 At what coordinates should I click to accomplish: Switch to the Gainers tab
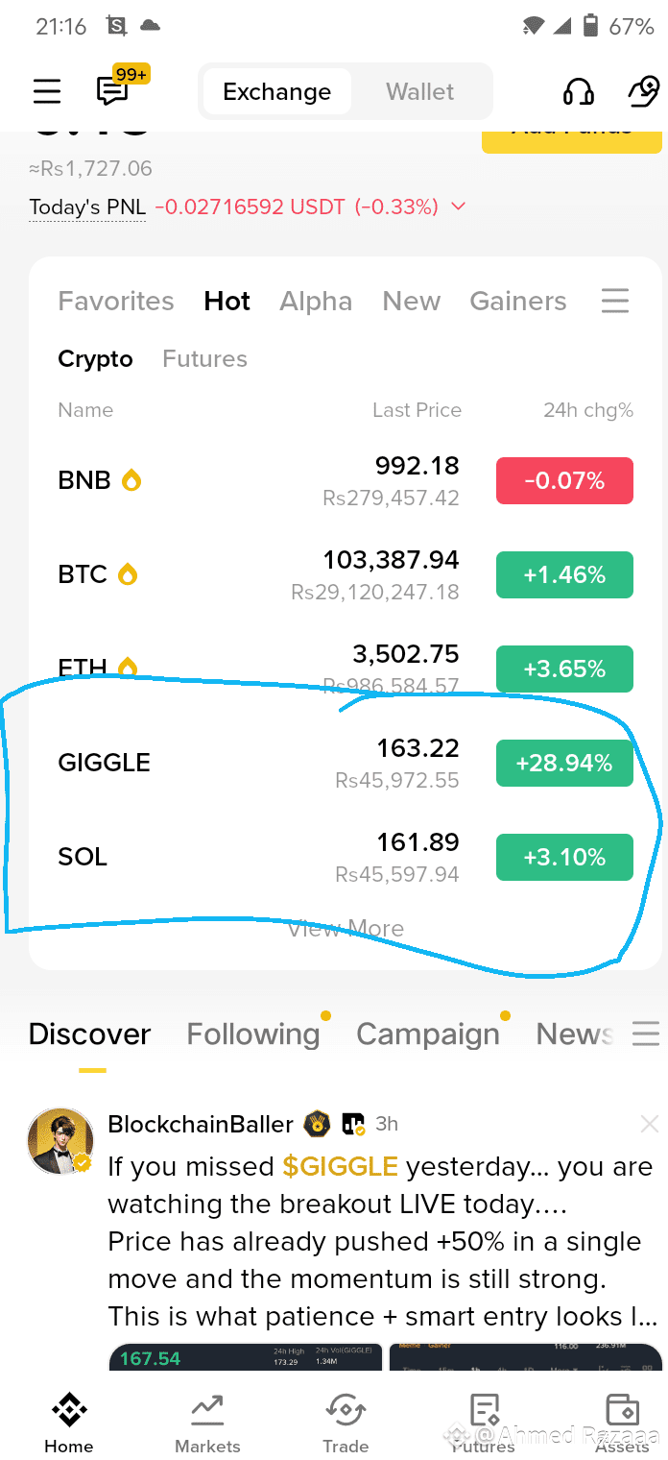(518, 302)
